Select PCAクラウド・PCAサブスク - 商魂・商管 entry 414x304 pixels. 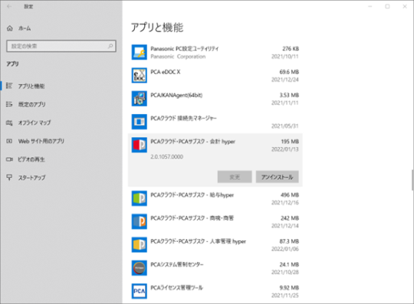(x=192, y=218)
